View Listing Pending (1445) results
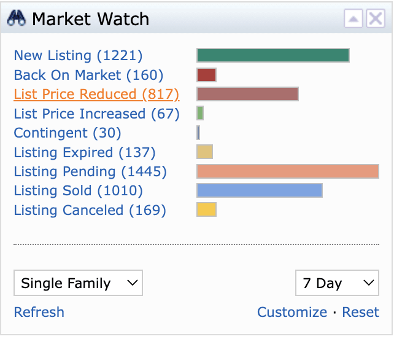This screenshot has height=339, width=394. [90, 171]
